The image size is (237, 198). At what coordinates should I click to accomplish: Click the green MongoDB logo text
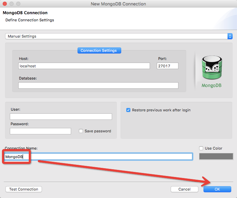(212, 85)
